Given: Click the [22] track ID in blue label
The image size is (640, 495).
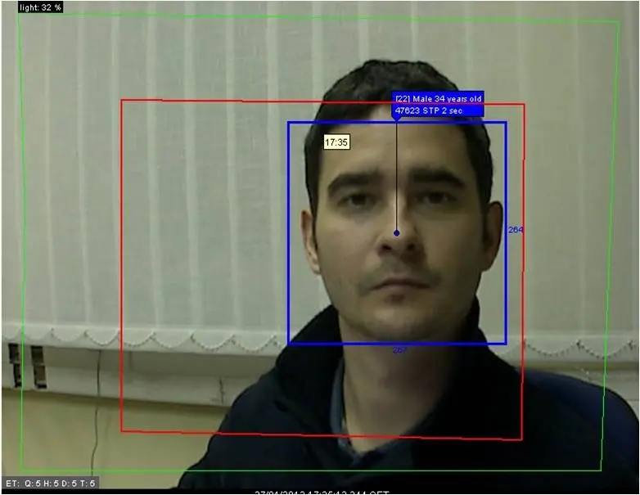Looking at the screenshot, I should pyautogui.click(x=403, y=99).
